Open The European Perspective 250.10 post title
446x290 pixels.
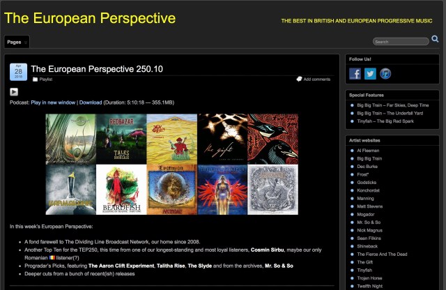97,69
